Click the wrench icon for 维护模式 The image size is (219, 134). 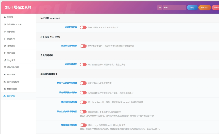[x=5, y=32]
